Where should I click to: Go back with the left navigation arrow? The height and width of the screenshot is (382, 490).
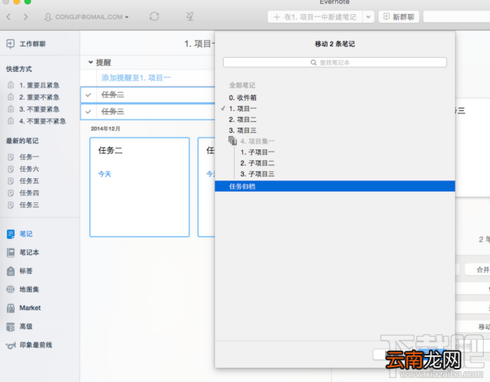[x=9, y=17]
